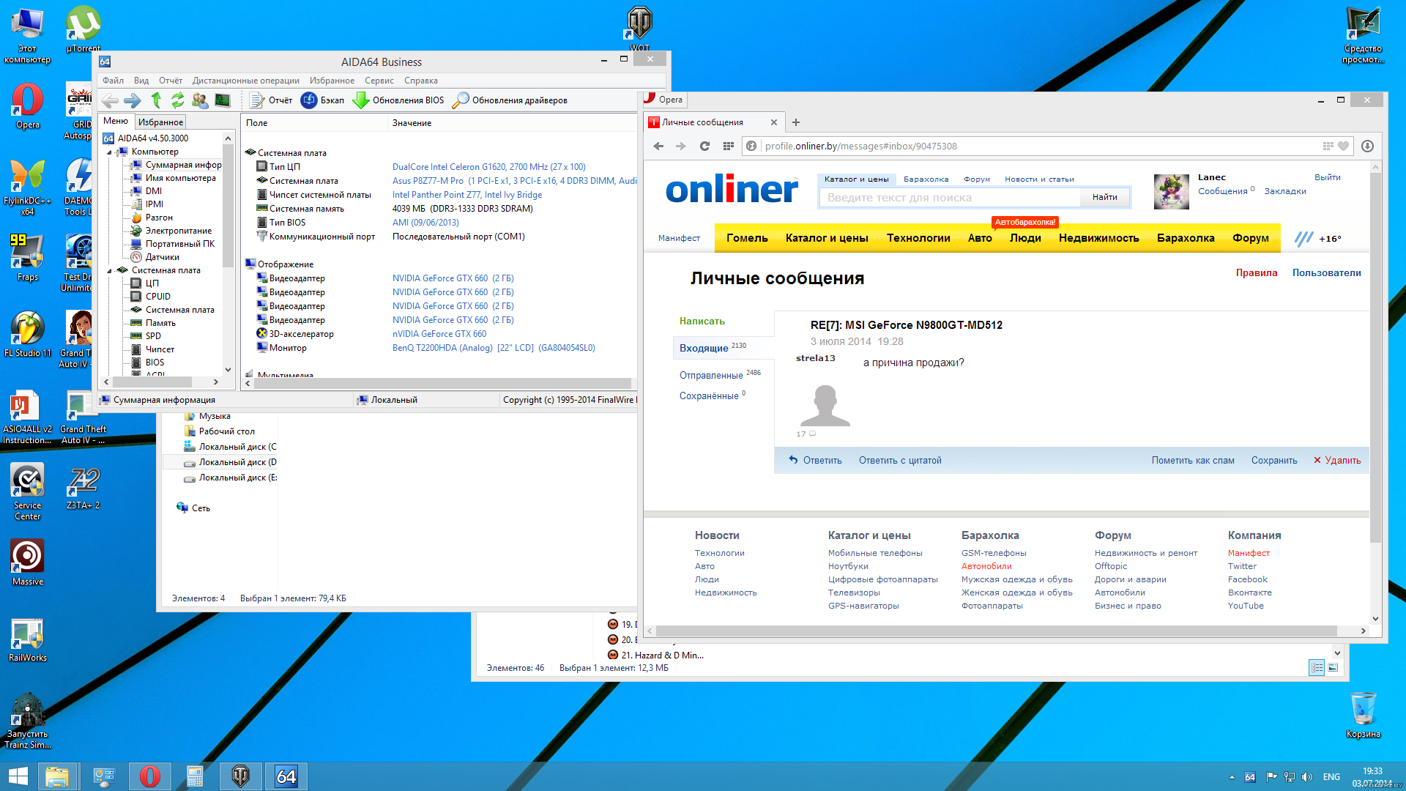Select Локальный диск (D in Explorer tree
Screen dimensions: 1406x791
[230, 462]
